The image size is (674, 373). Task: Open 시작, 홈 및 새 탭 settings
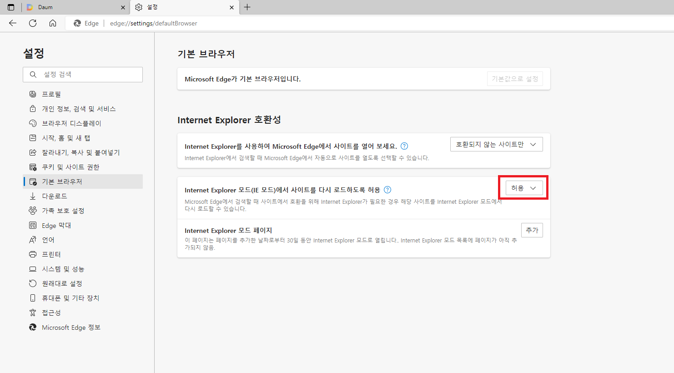click(x=83, y=138)
